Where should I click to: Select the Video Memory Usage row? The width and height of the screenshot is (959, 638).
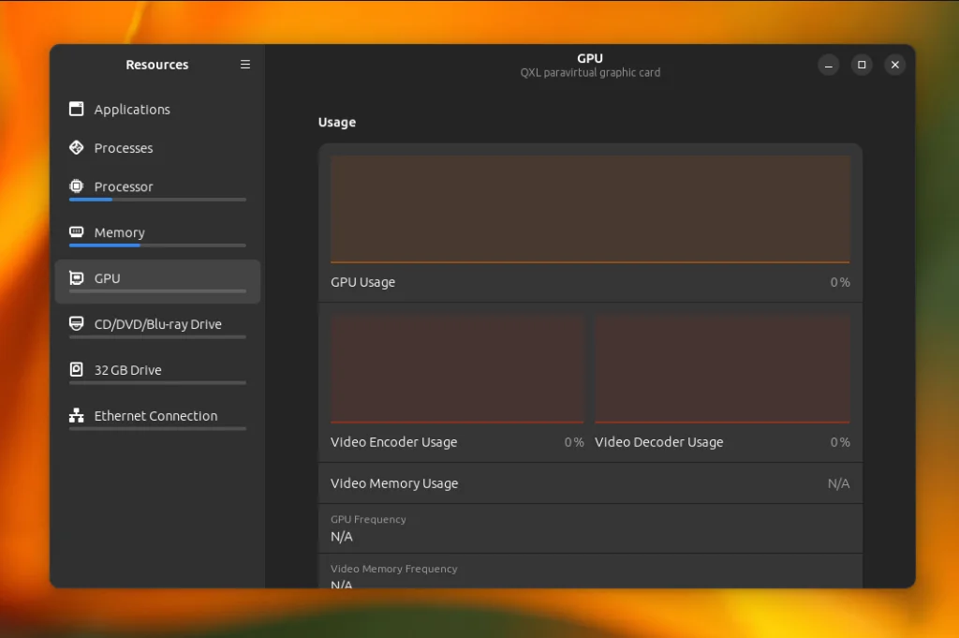(x=590, y=483)
